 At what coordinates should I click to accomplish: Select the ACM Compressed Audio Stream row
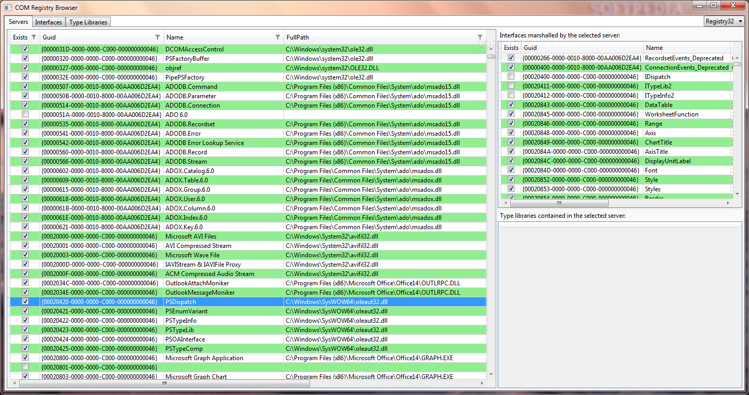point(248,273)
